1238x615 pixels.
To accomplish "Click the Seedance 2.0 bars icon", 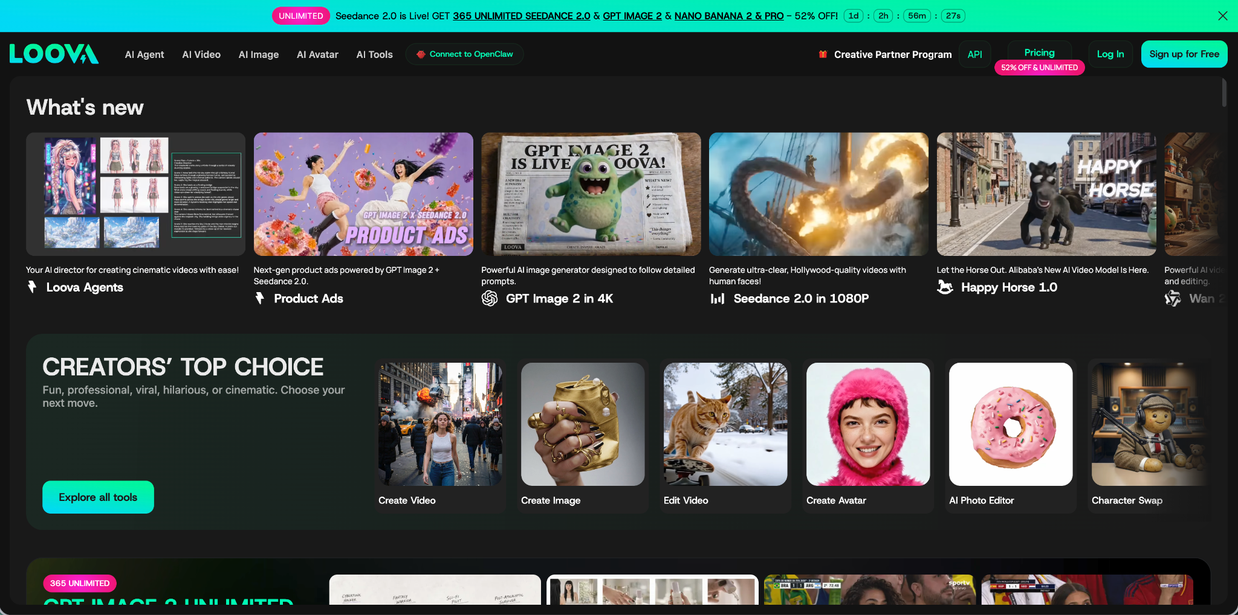I will (x=718, y=298).
